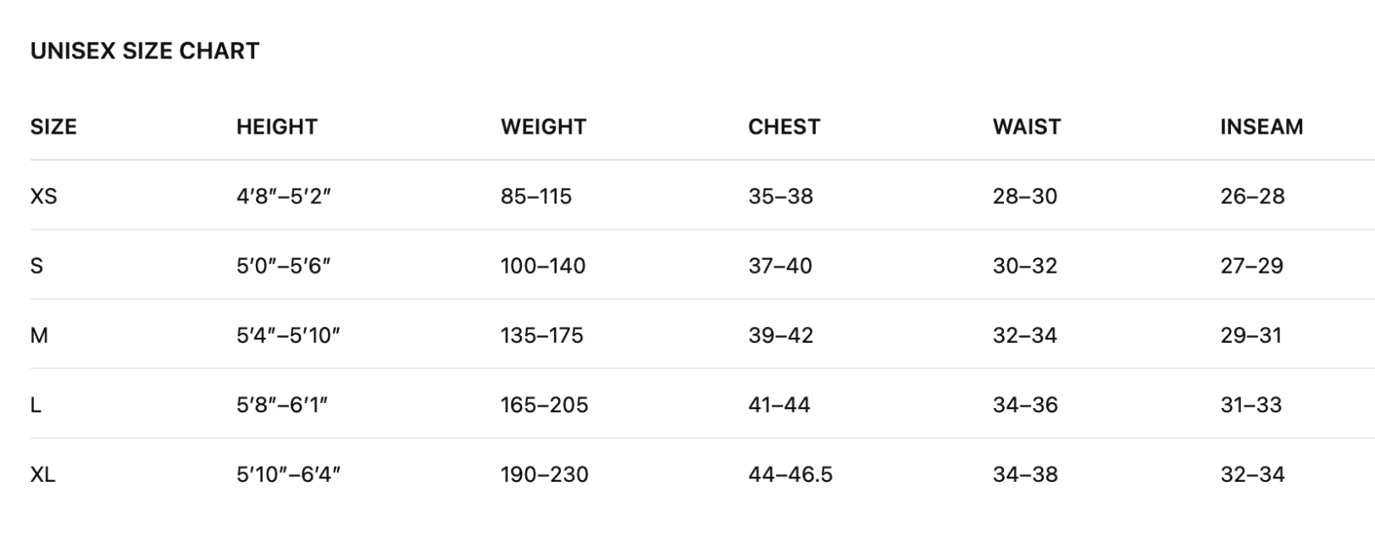Screen dimensions: 1375x558
Task: Select the L height value 5'8"–6'1"
Action: click(x=281, y=405)
